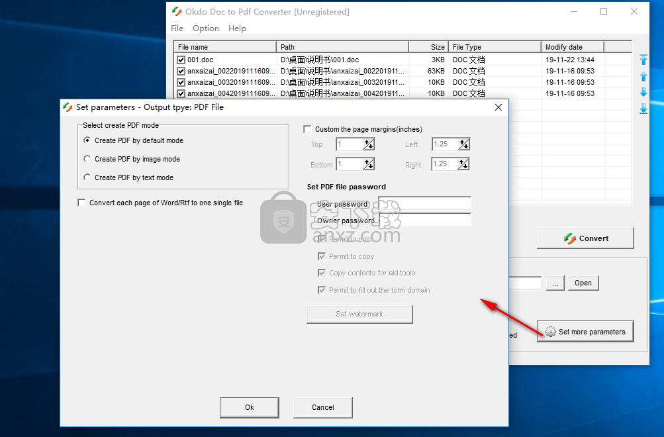Viewport: 664px width, 437px height.
Task: Move selected file to top arrow icon
Action: tap(643, 60)
